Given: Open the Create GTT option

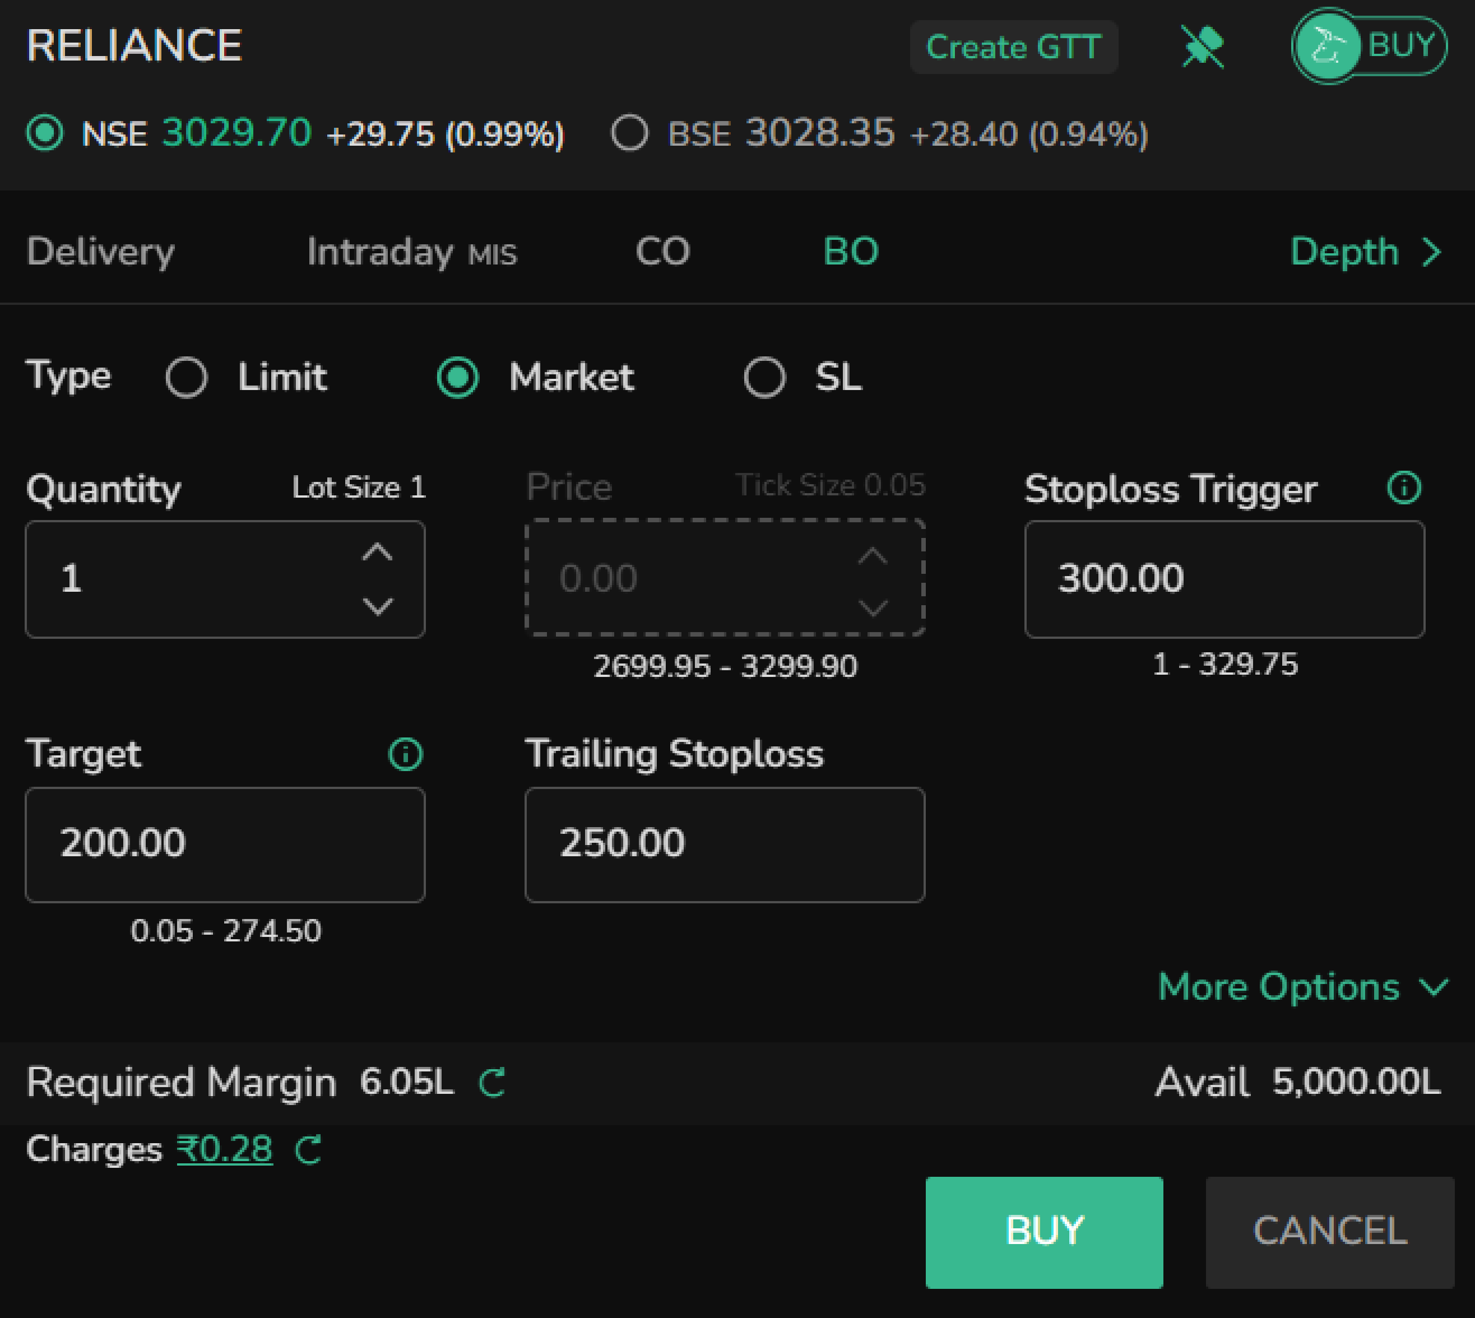Looking at the screenshot, I should [1014, 47].
